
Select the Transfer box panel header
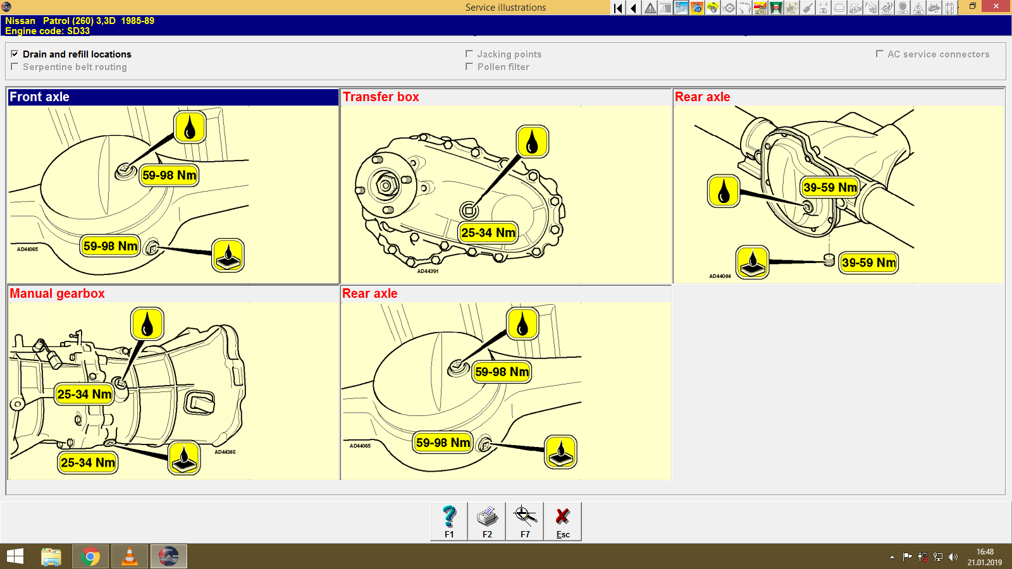coord(381,97)
